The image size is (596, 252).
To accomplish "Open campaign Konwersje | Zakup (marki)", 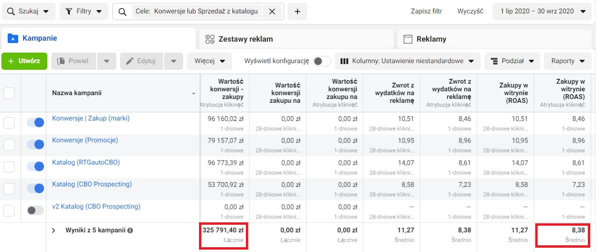I will (91, 118).
